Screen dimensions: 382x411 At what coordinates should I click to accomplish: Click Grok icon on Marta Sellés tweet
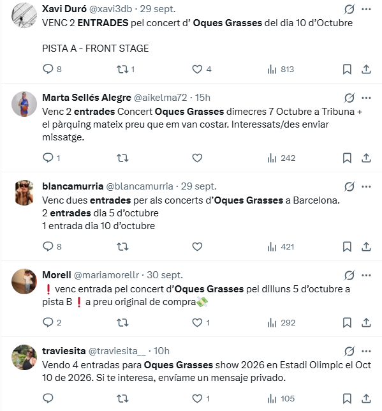click(x=349, y=98)
